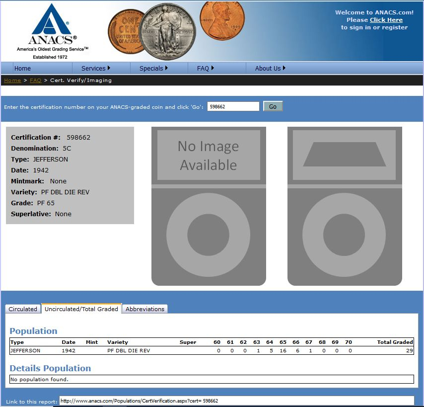This screenshot has height=407, width=424.
Task: Click the Go button
Action: pos(273,106)
